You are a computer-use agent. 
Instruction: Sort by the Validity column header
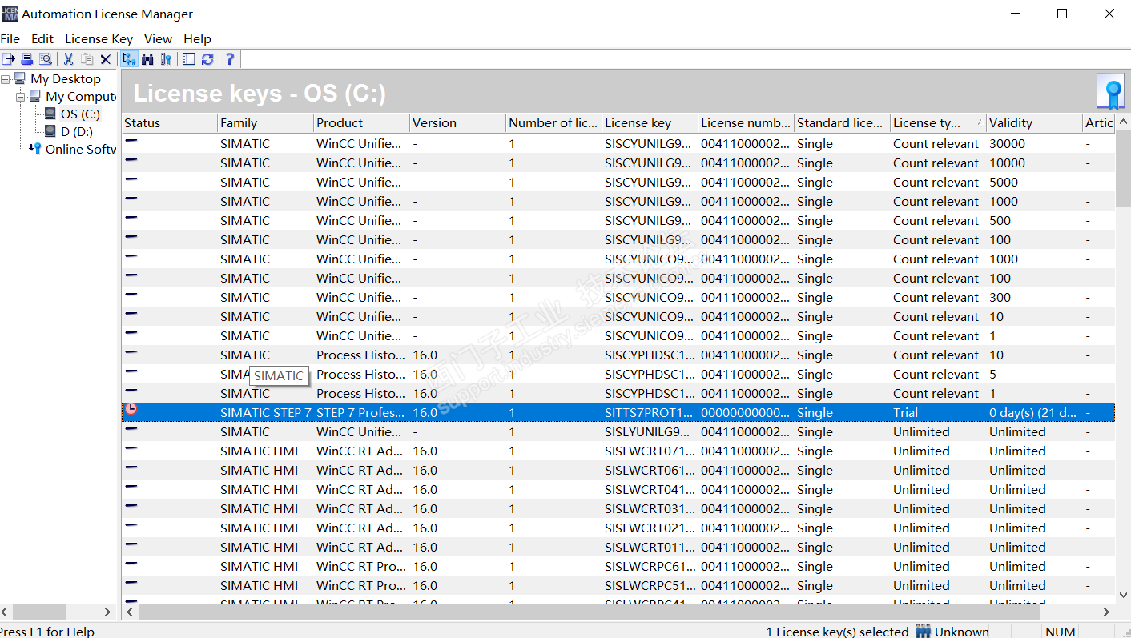coord(1034,122)
